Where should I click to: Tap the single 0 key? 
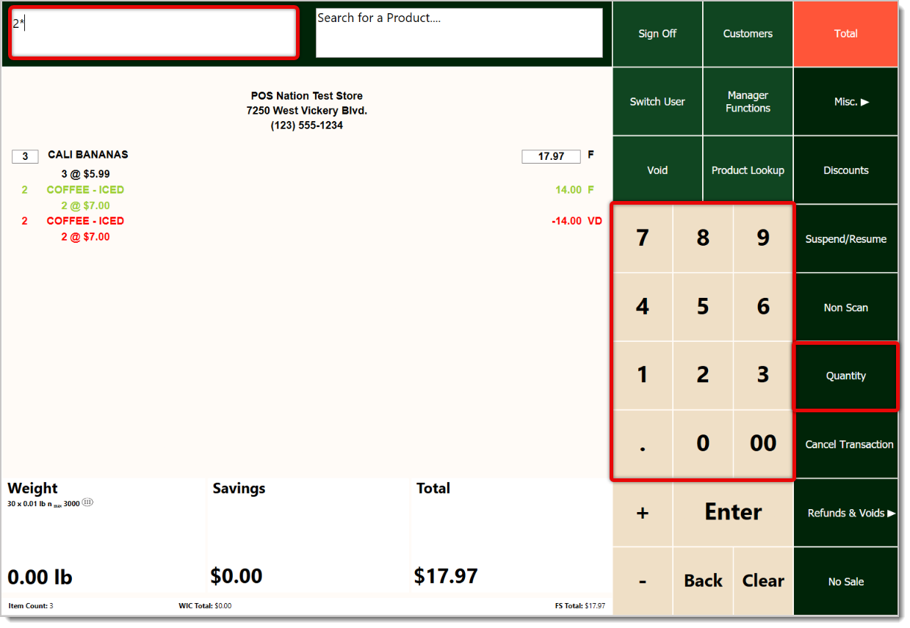coord(703,444)
